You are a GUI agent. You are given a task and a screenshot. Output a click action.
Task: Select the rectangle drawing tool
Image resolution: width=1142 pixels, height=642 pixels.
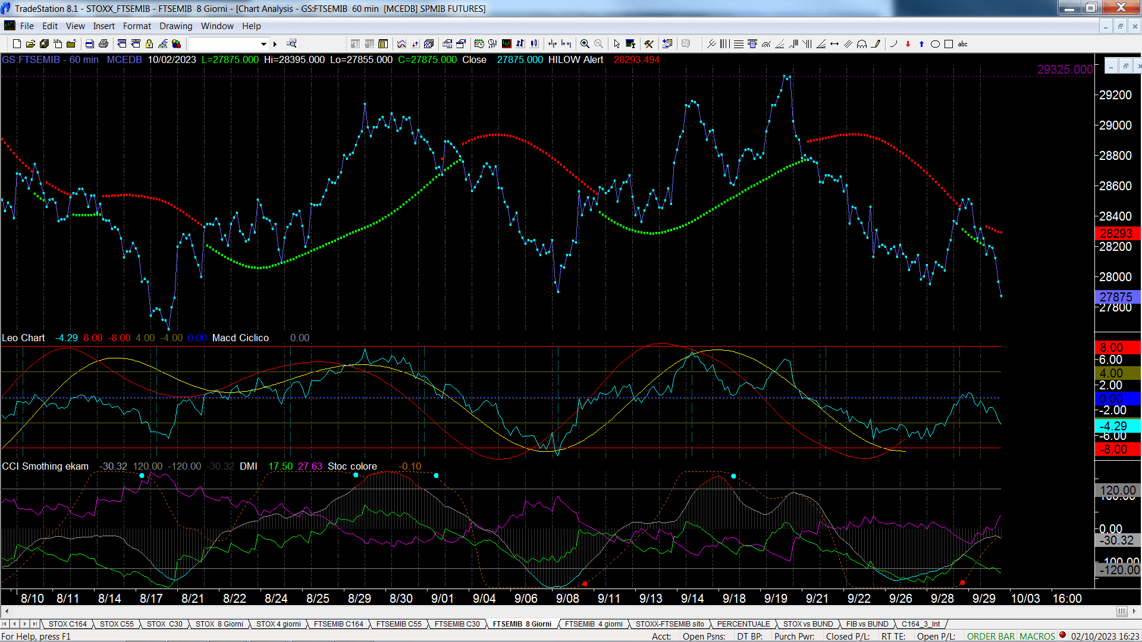pyautogui.click(x=949, y=44)
